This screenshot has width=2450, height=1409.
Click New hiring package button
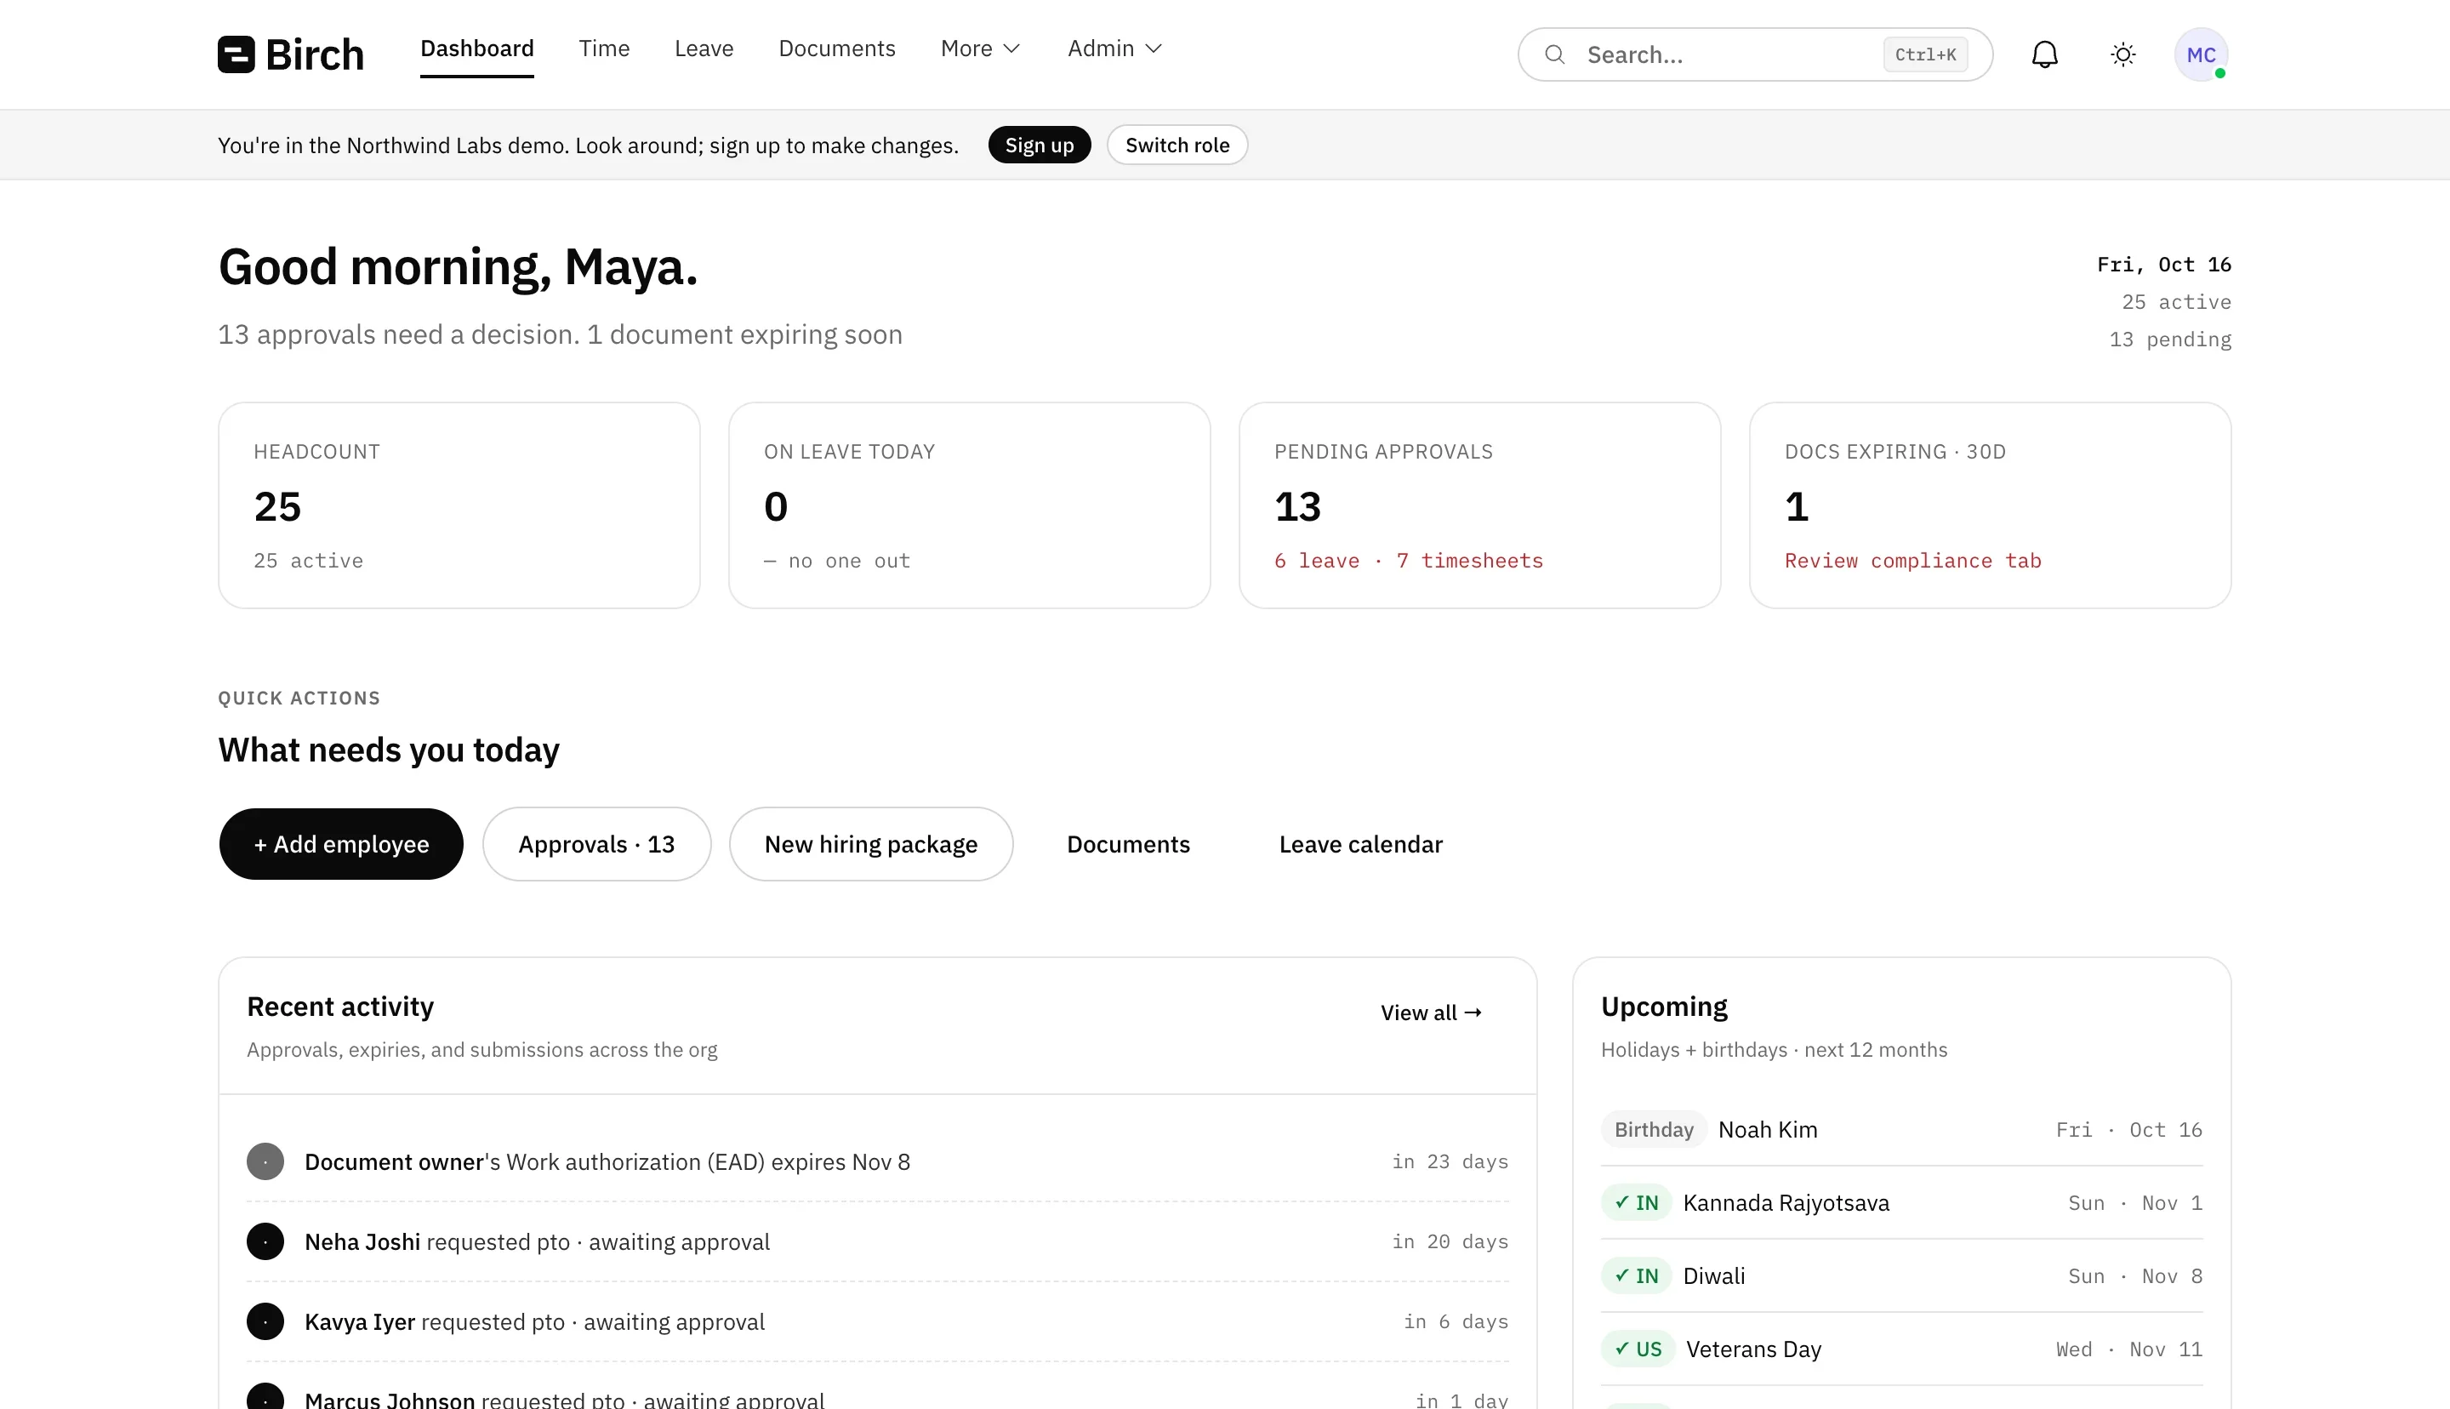pyautogui.click(x=870, y=844)
